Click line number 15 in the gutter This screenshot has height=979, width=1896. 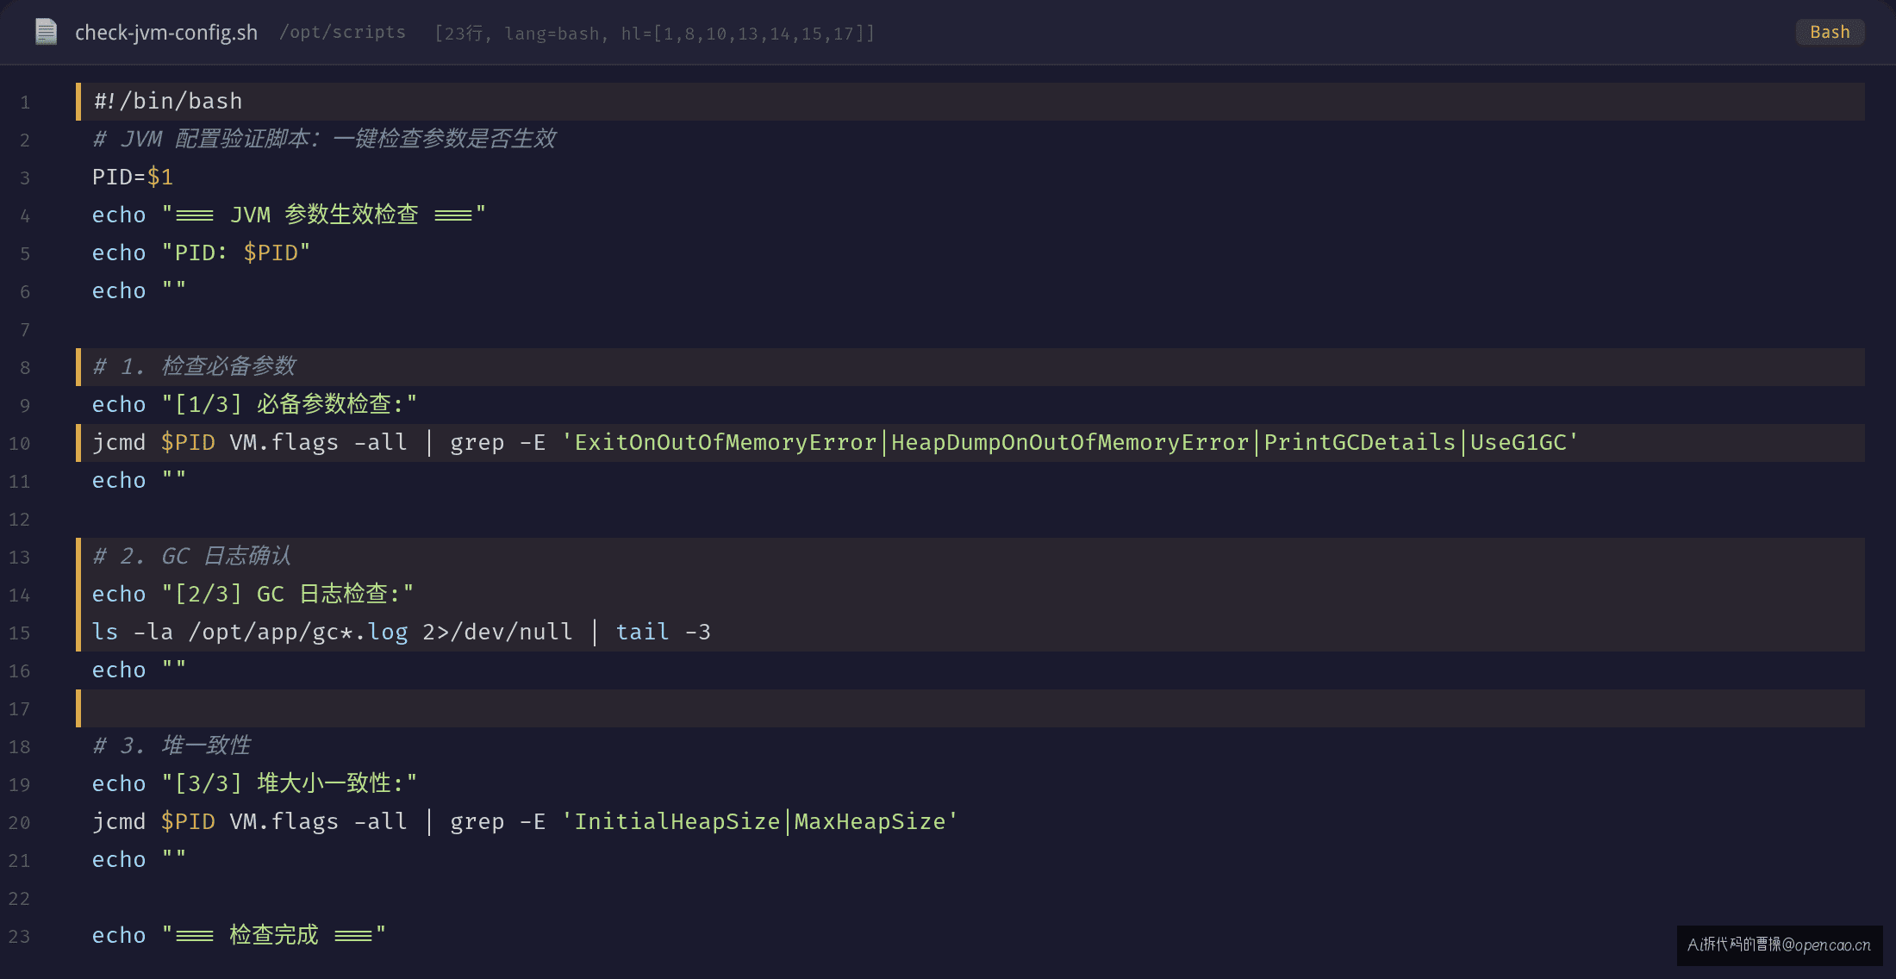pos(19,633)
